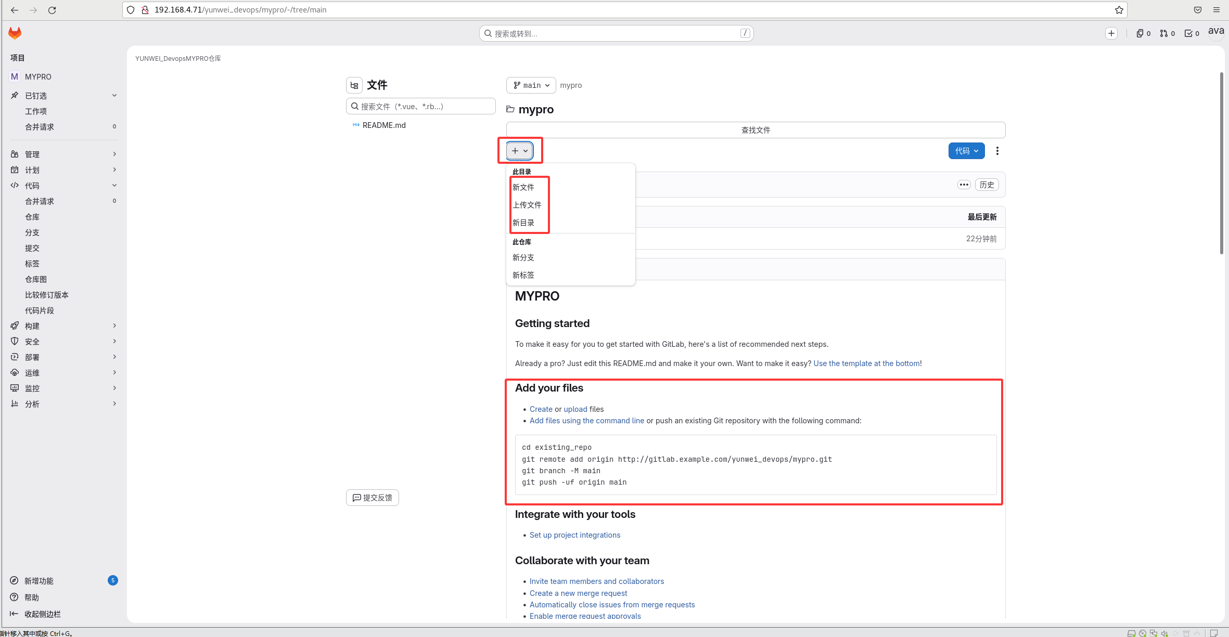Select 新文件 from the dropdown menu
The height and width of the screenshot is (637, 1229).
click(523, 187)
